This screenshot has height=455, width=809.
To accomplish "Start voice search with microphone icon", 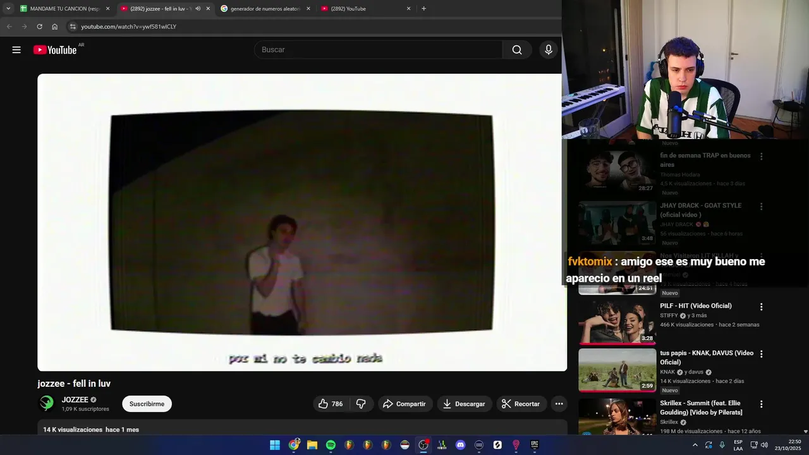I will [549, 50].
